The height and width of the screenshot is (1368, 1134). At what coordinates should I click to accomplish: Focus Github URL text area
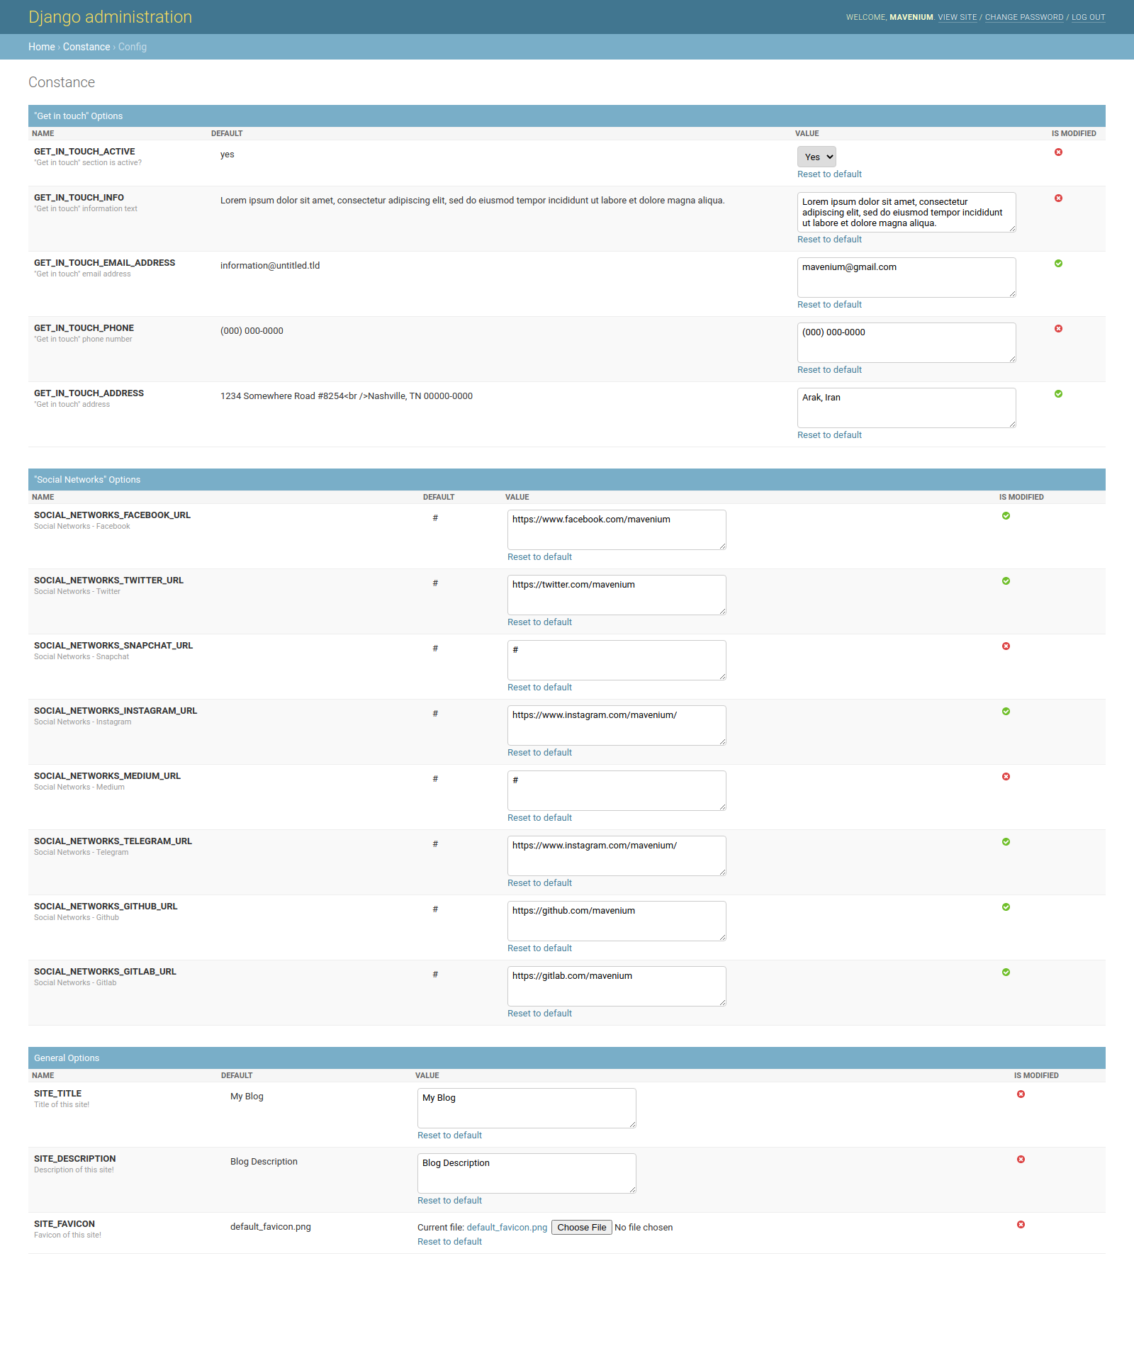pos(617,921)
